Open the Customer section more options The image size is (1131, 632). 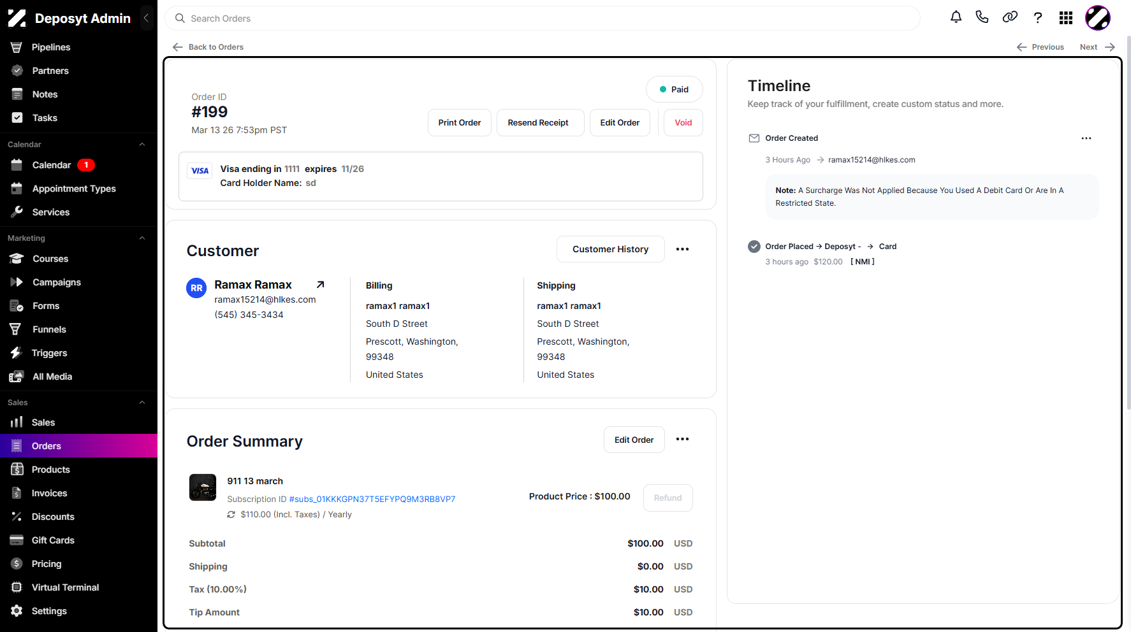coord(682,249)
